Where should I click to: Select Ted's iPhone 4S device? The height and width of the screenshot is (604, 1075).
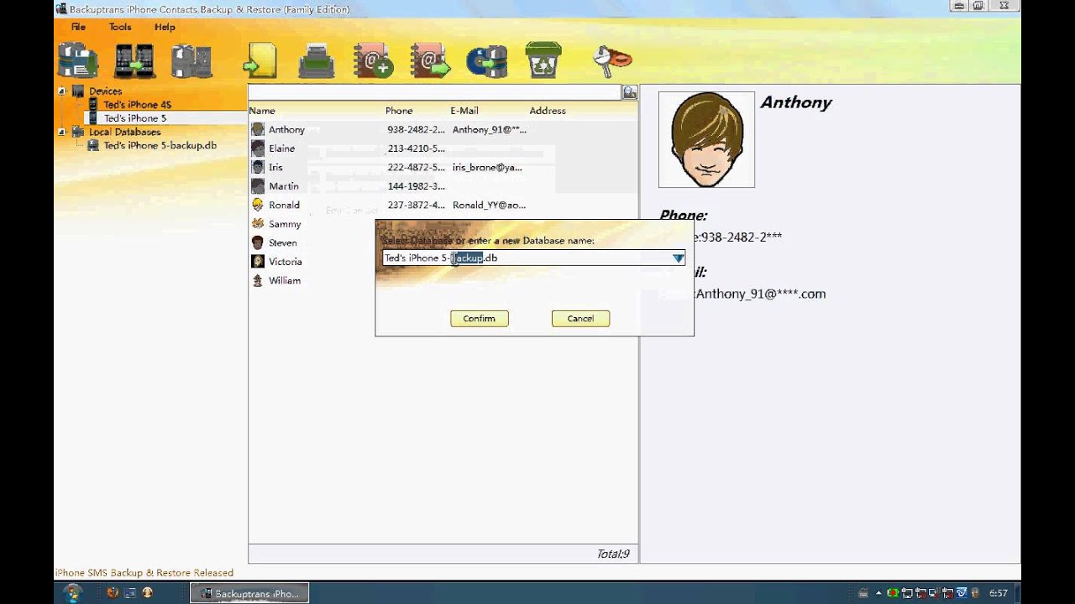[137, 105]
